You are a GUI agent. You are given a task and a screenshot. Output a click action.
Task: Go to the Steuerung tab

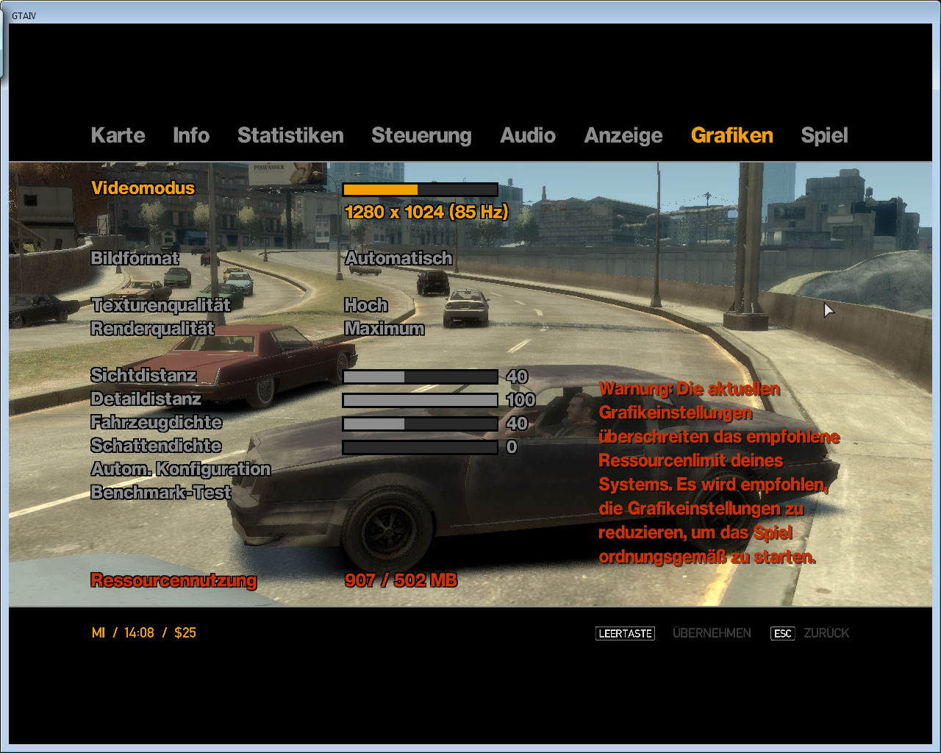coord(421,136)
